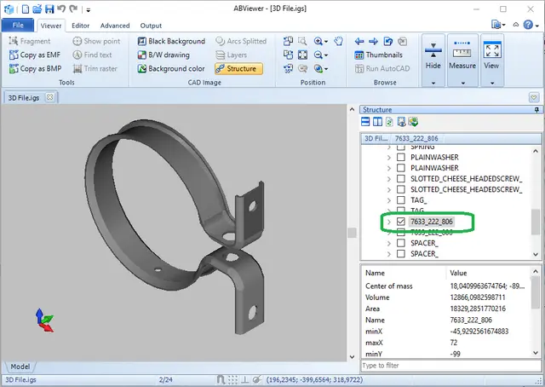Open the zoom out dropdown arrow
The height and width of the screenshot is (387, 545).
(326, 55)
